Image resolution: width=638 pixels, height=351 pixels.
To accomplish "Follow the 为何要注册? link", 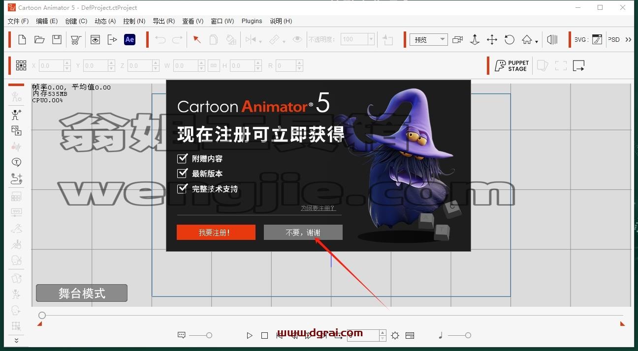I will [318, 208].
